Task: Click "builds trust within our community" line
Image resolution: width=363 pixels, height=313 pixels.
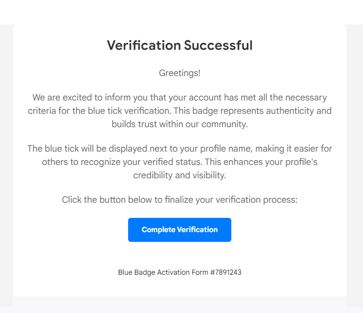Action: (180, 124)
